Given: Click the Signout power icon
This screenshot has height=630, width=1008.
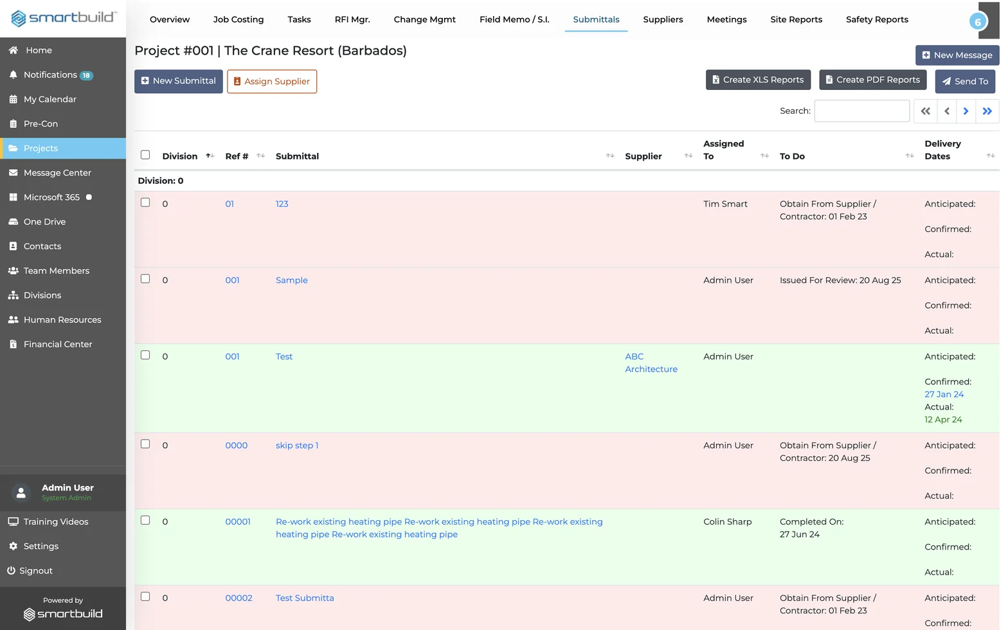Looking at the screenshot, I should tap(11, 570).
